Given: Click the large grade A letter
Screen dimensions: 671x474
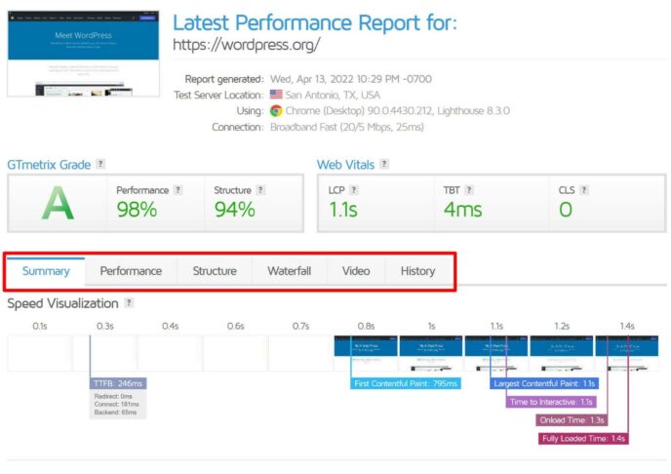Looking at the screenshot, I should pos(58,203).
